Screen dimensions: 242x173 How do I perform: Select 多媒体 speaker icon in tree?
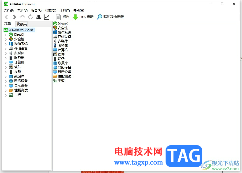coord(11,53)
